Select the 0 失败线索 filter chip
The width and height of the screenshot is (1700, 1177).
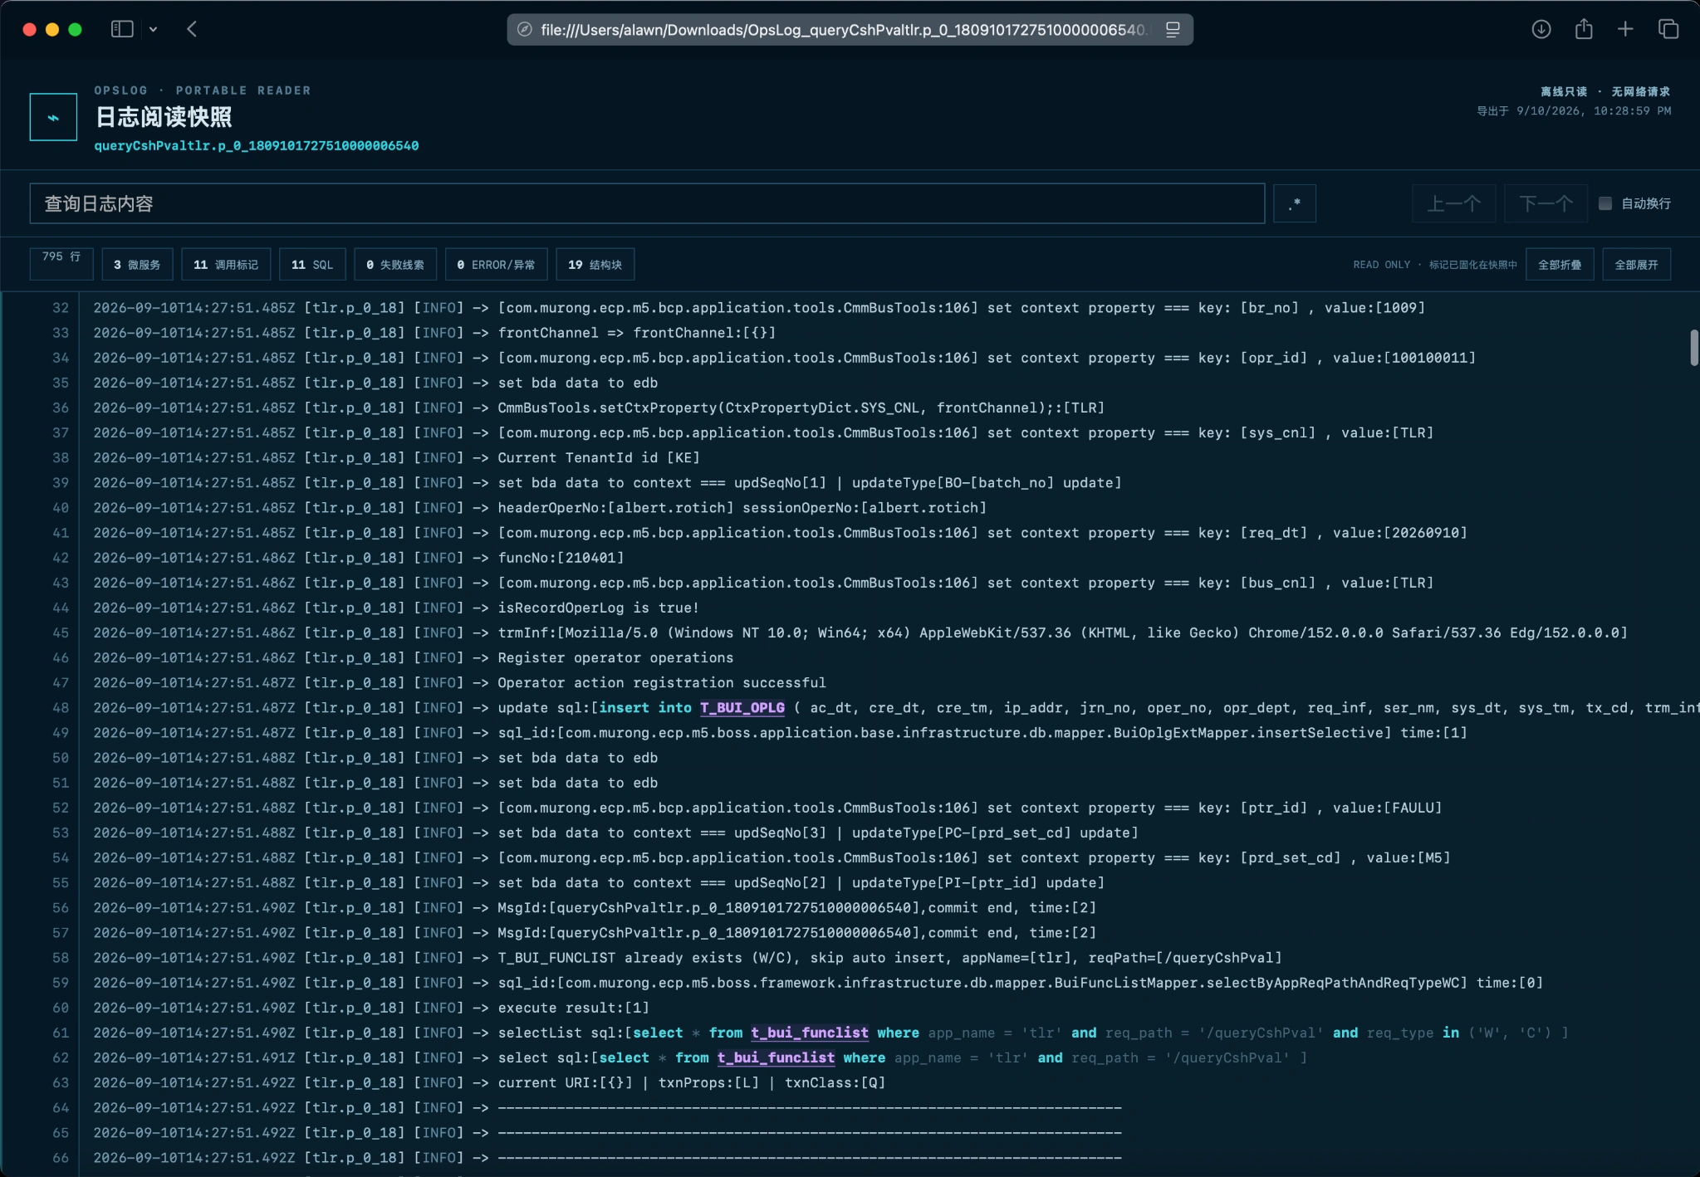click(394, 264)
